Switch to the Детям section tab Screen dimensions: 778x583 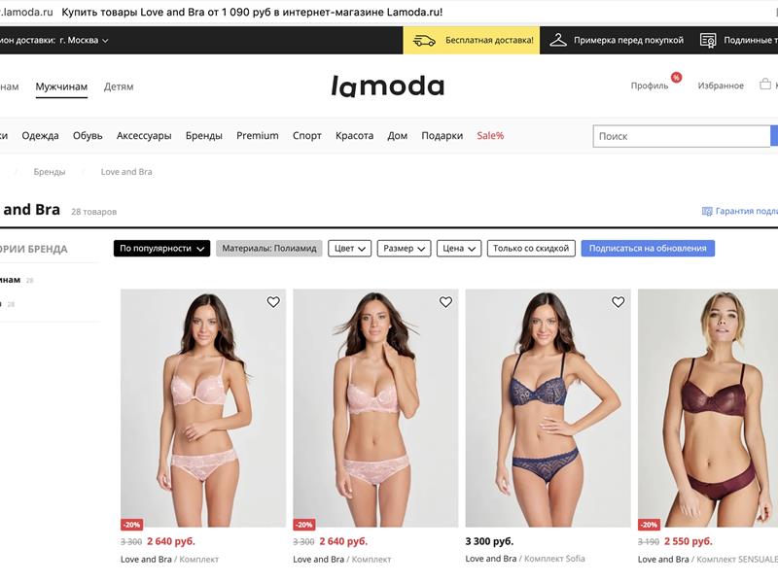point(119,86)
